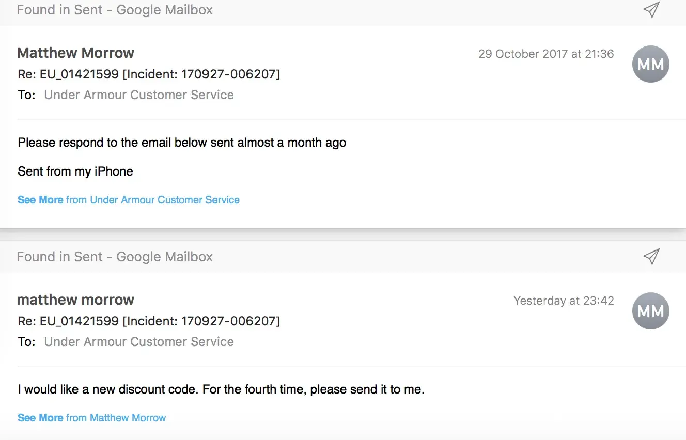This screenshot has height=440, width=686.
Task: Select the subject line of the second email
Action: tap(149, 321)
